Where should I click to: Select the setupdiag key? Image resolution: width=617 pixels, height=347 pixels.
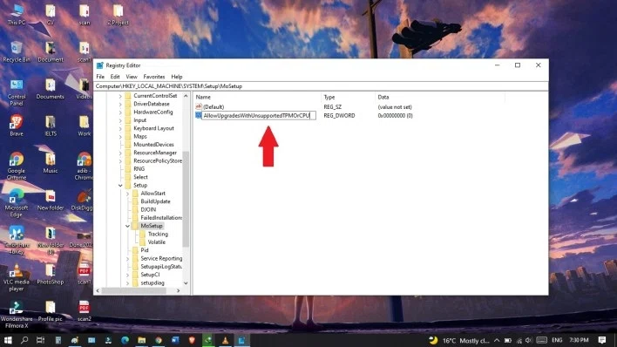(153, 283)
